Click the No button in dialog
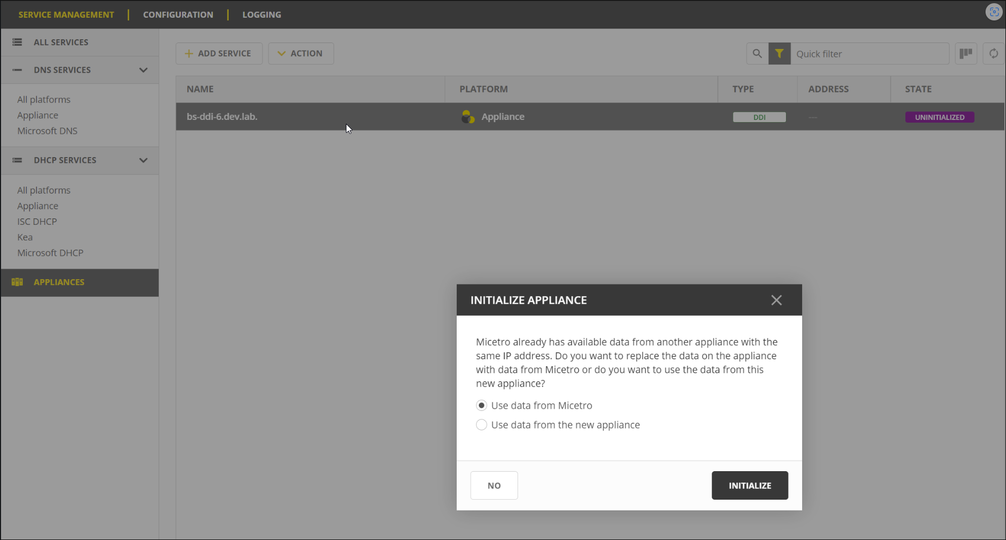This screenshot has height=540, width=1006. coord(494,486)
